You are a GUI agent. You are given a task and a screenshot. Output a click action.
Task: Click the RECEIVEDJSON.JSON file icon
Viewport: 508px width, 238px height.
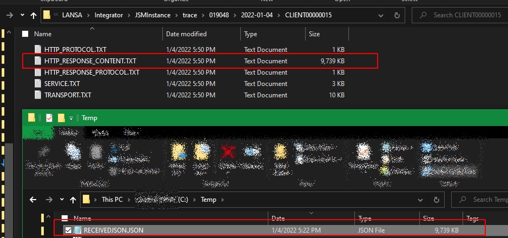(x=77, y=230)
